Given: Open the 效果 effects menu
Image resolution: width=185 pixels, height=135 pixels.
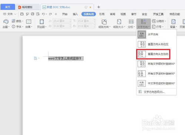Looking at the screenshot, I should point(29,24).
